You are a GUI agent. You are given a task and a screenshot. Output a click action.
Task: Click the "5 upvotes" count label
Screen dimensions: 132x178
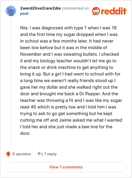[x=21, y=154]
